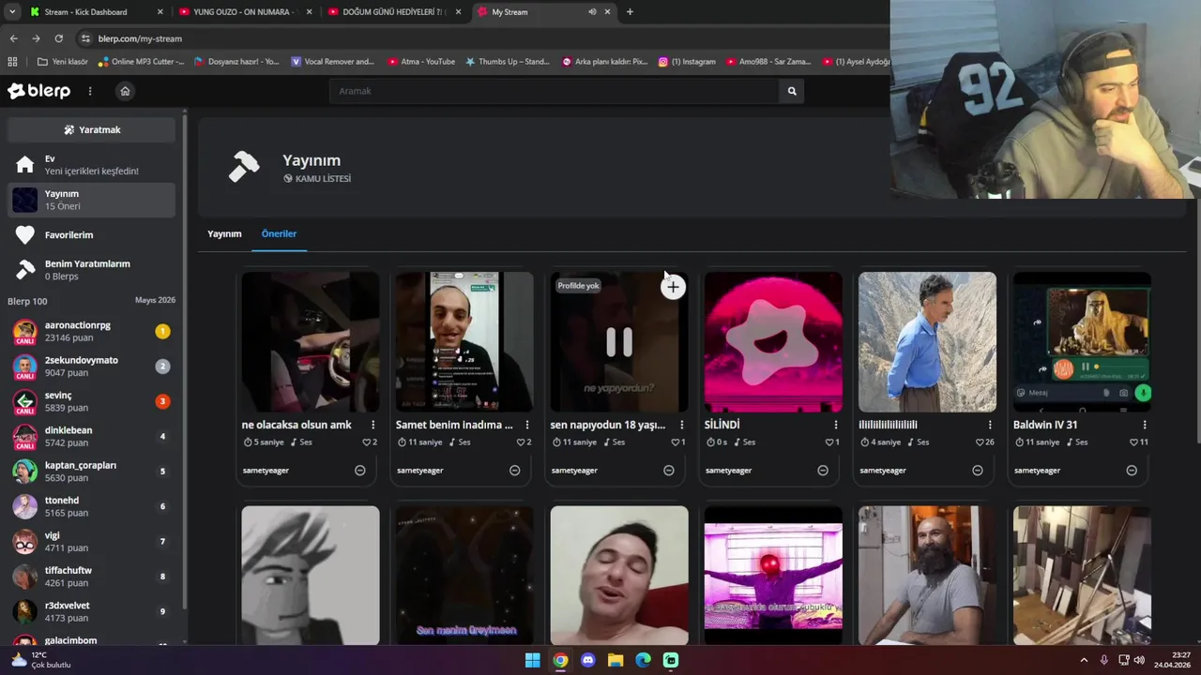Open Microsoft Edge from the taskbar
The image size is (1201, 675).
643,660
